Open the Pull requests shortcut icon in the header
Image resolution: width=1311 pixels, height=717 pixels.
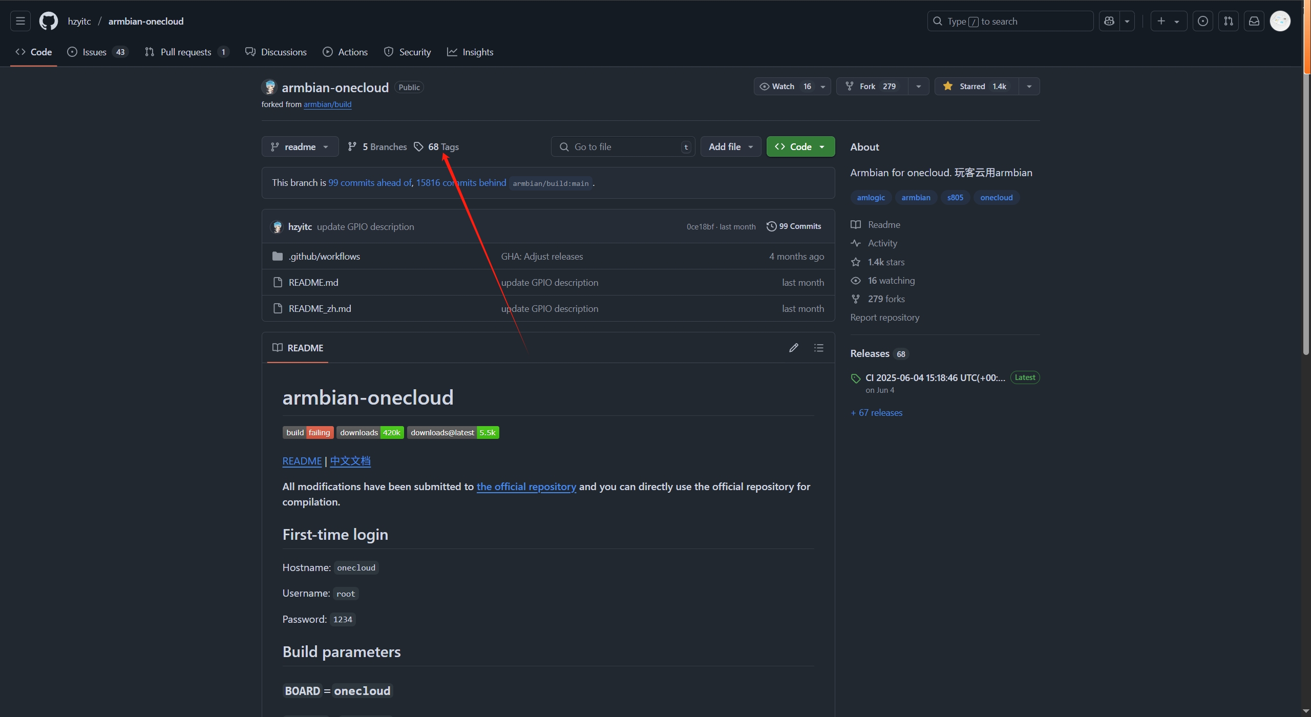(x=1229, y=21)
